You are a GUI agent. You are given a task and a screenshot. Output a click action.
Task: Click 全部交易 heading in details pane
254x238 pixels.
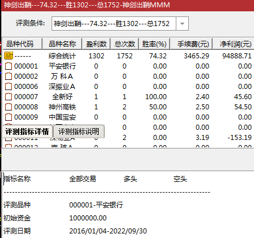[83, 178]
